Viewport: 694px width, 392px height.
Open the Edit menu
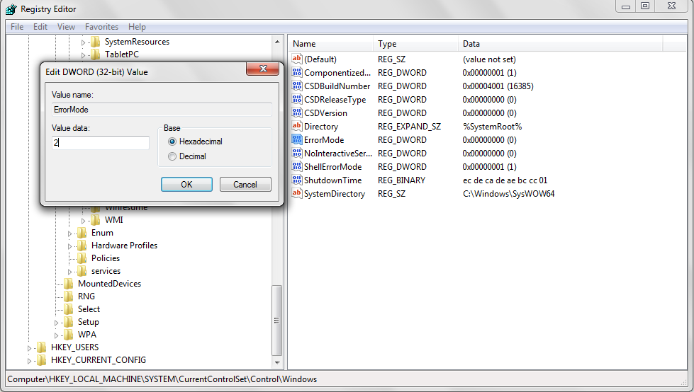tap(40, 27)
